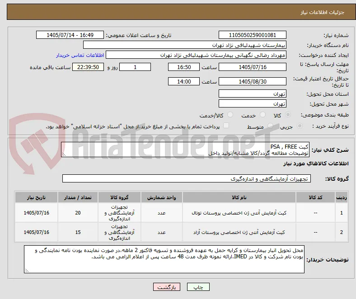
Task: Click the delivery province field تهران
Action: pyautogui.click(x=252, y=93)
